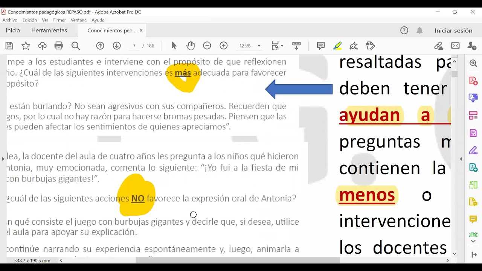Send the file by email icon
This screenshot has width=482, height=271.
(455, 46)
